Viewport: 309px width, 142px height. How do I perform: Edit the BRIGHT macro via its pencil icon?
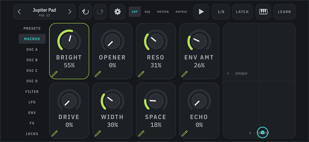[55, 74]
